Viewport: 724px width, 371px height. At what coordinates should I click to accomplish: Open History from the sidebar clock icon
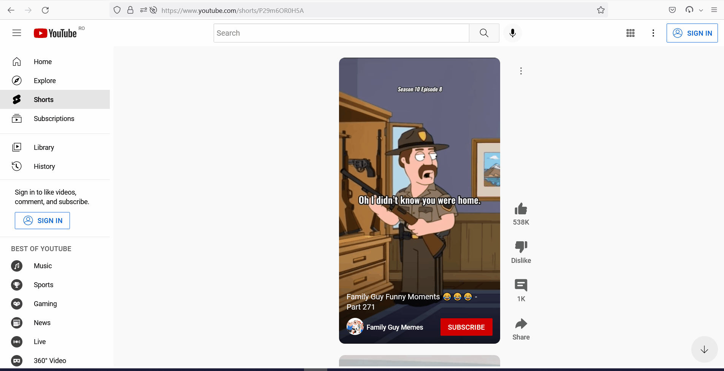(x=17, y=166)
